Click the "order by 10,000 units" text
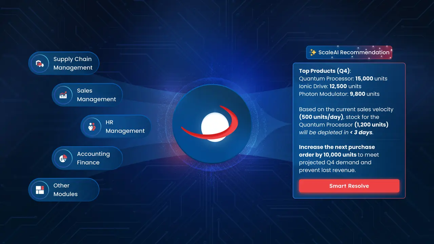 [328, 155]
